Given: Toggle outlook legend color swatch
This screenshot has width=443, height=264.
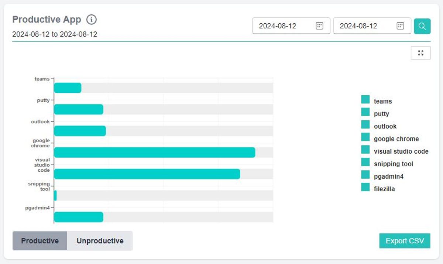Looking at the screenshot, I should [365, 124].
